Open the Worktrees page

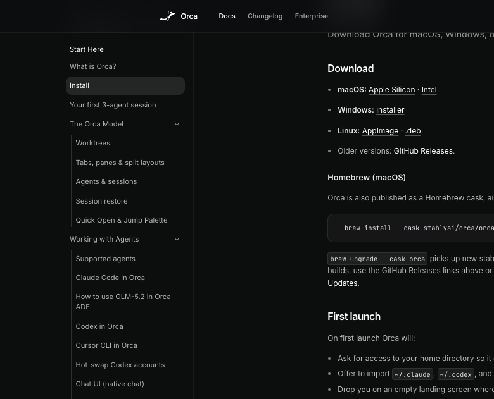click(x=92, y=143)
